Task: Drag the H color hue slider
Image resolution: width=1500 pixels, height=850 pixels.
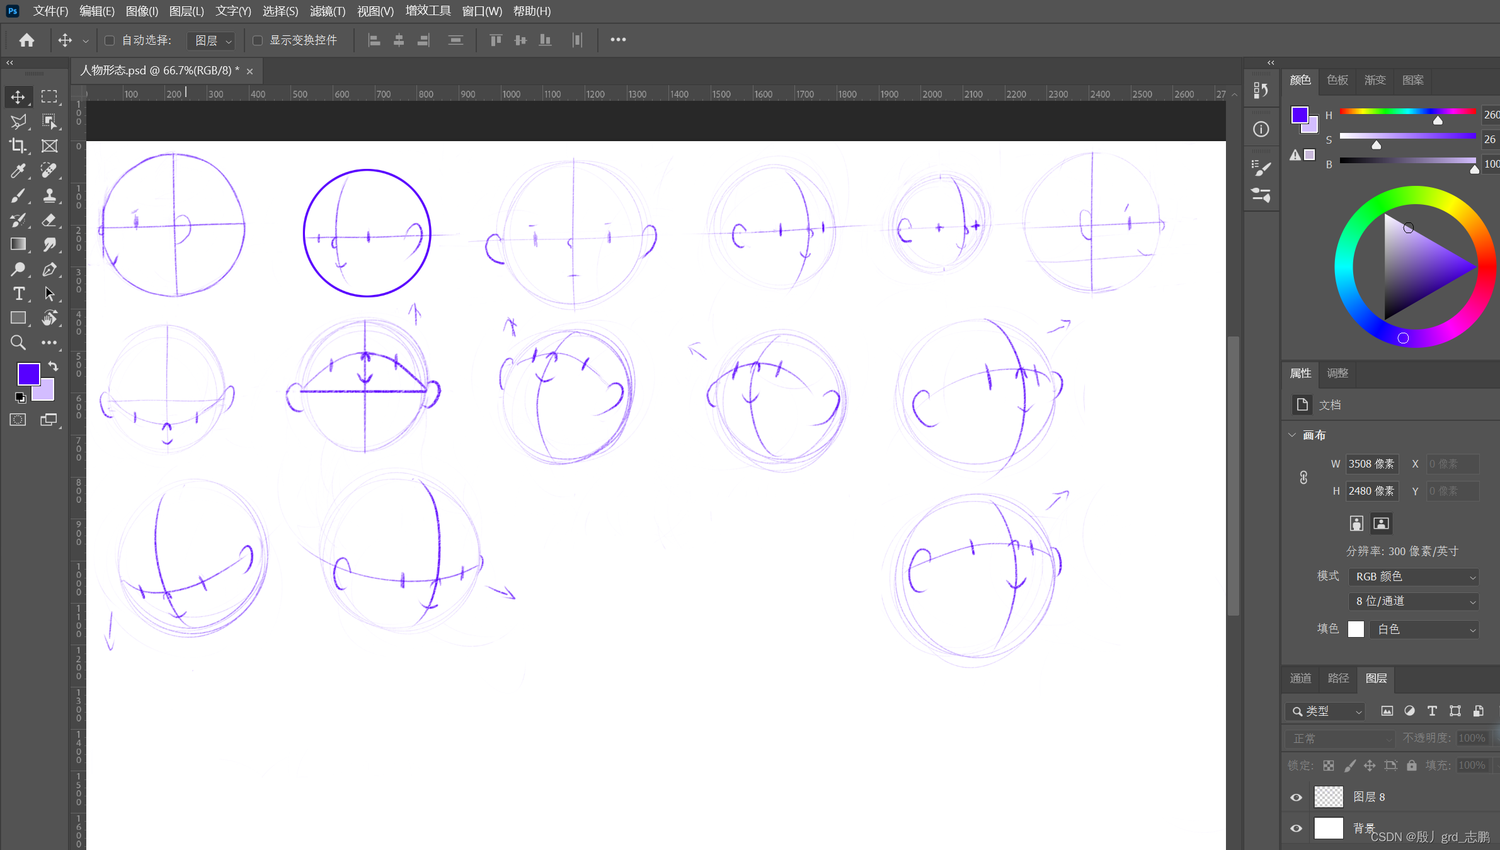Action: pos(1436,120)
